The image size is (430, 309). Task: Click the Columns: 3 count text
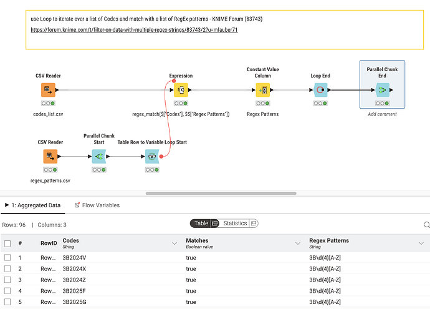click(52, 225)
